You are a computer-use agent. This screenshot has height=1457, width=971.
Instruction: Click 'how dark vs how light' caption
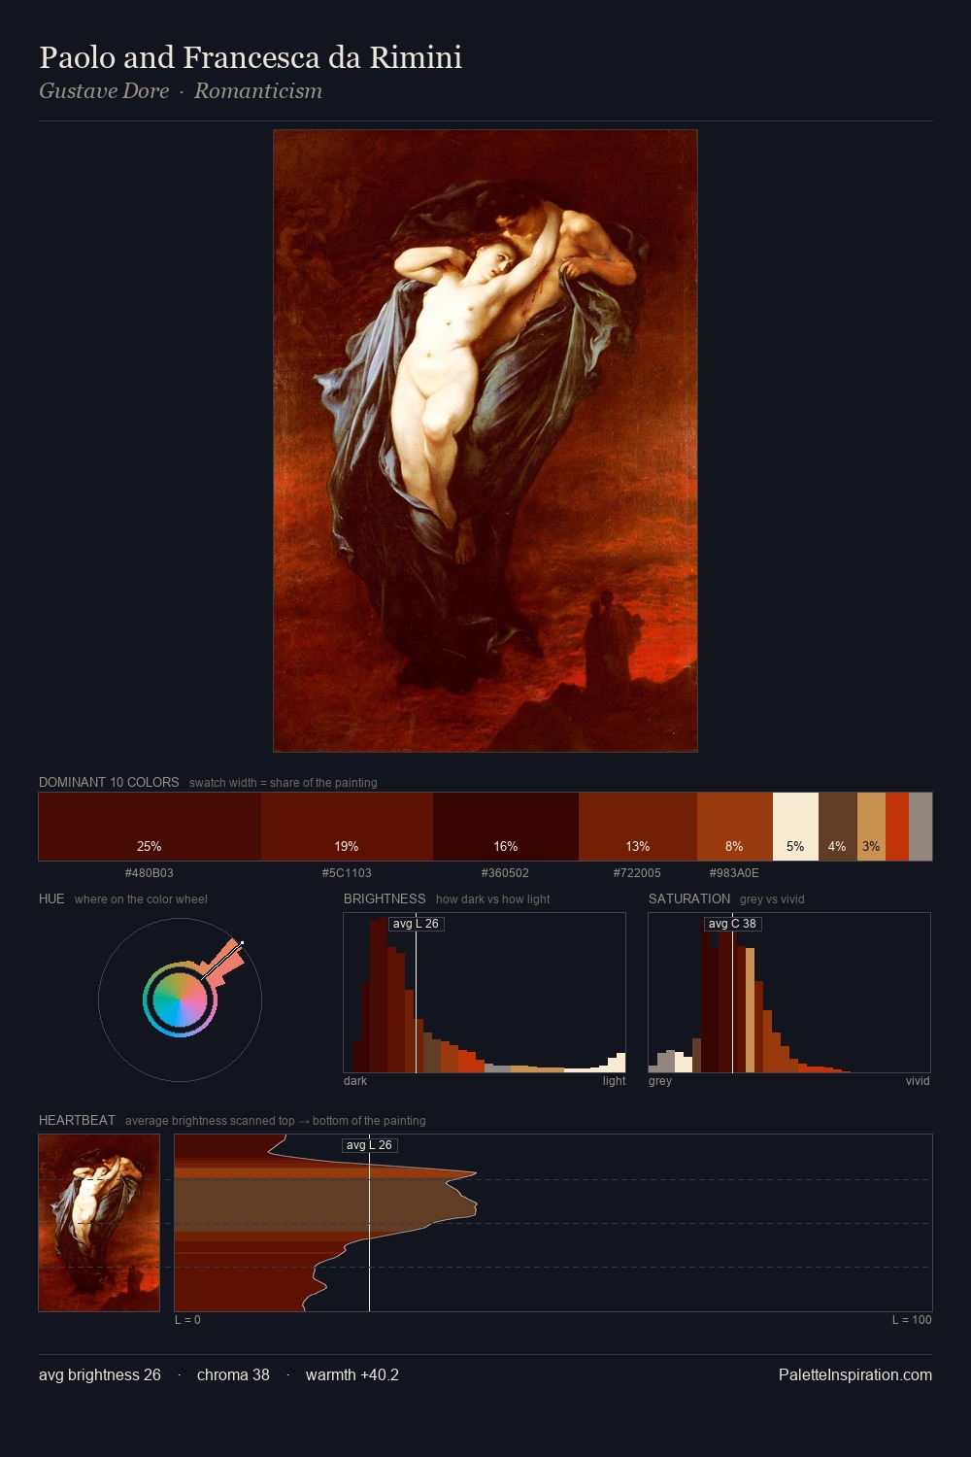coord(493,899)
